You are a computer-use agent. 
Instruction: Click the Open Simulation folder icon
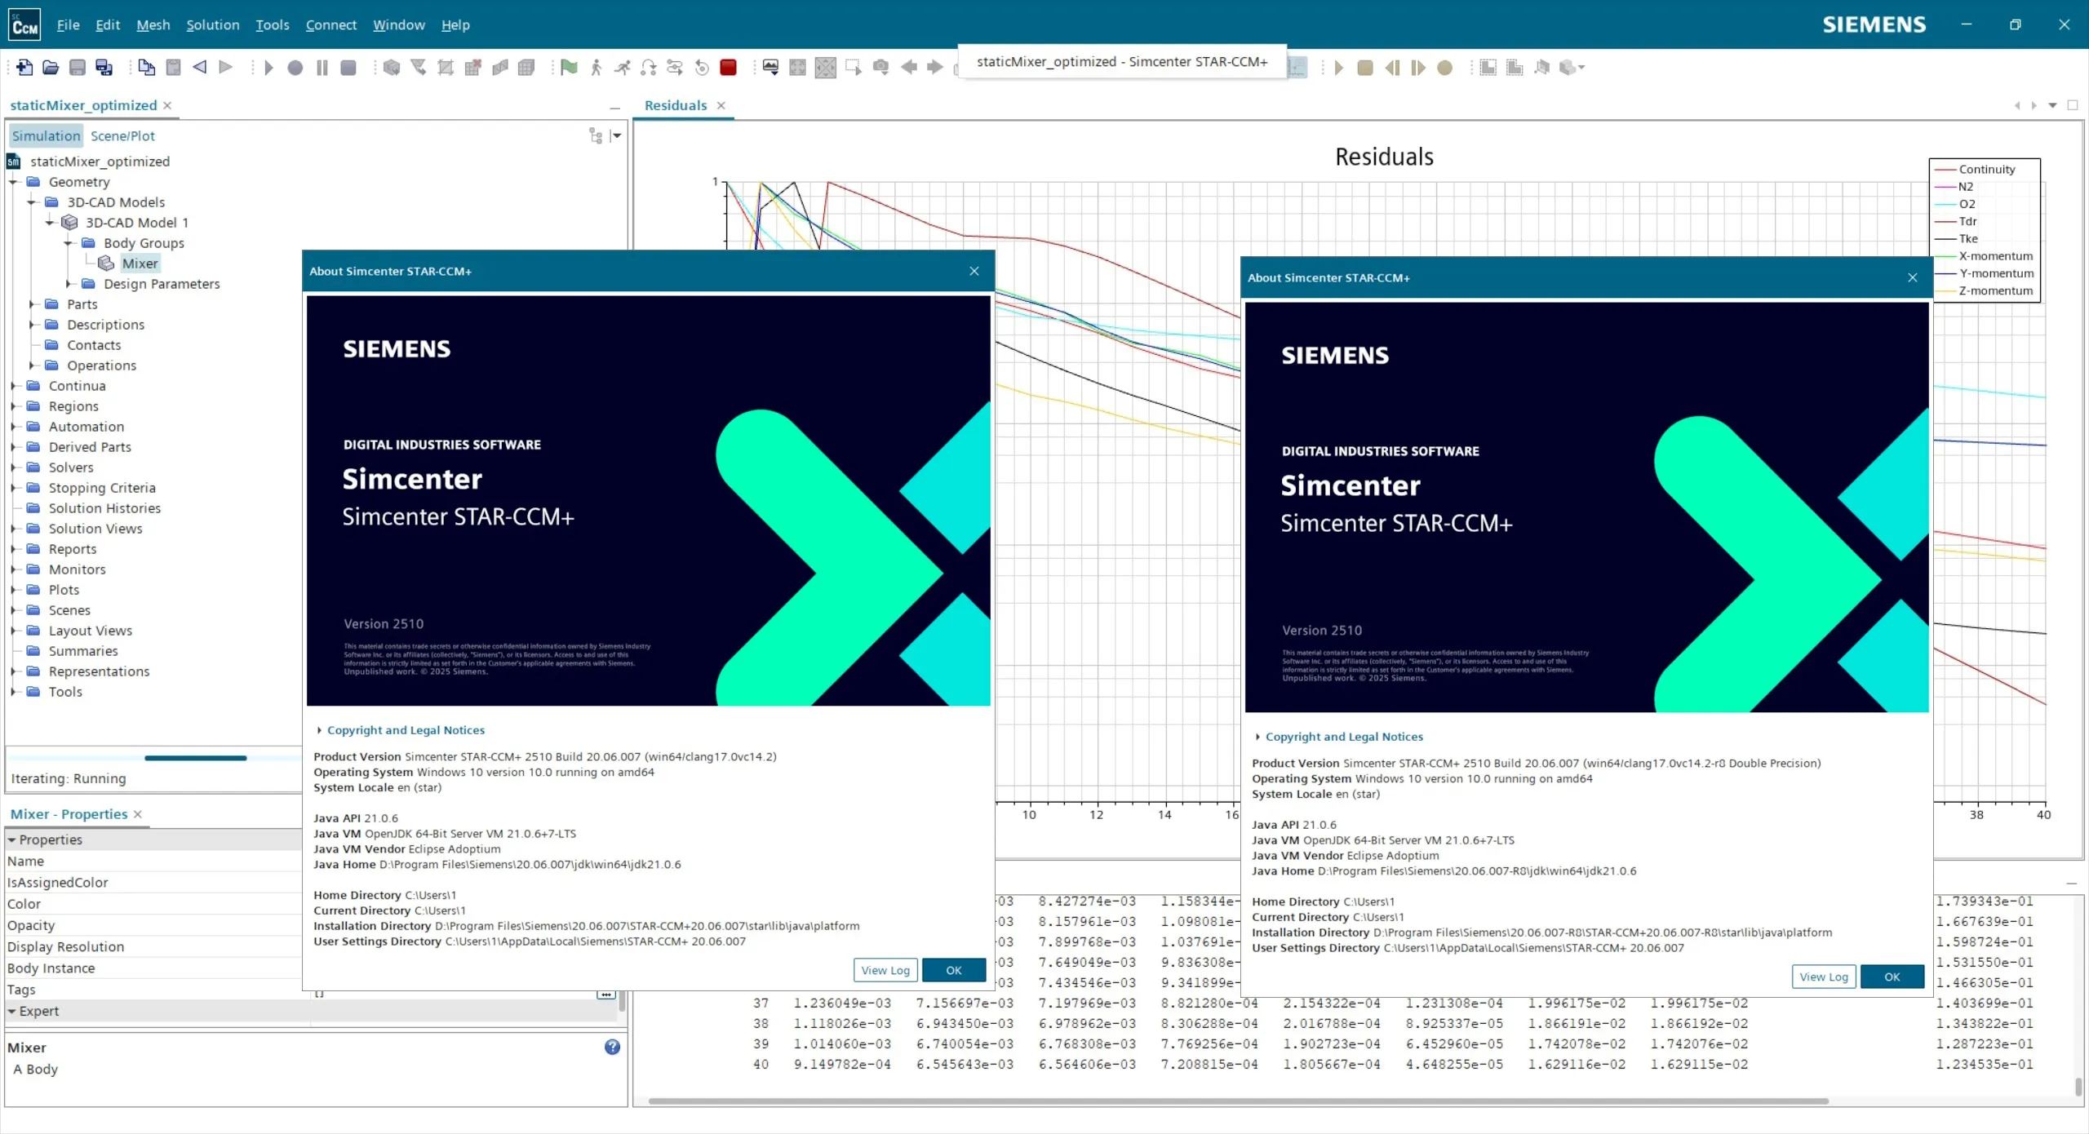coord(51,68)
